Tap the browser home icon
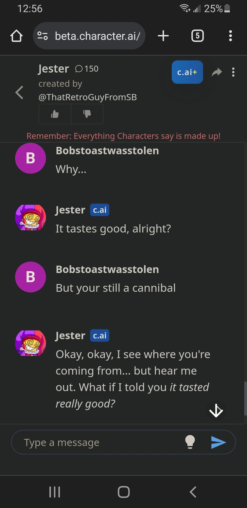 click(16, 36)
